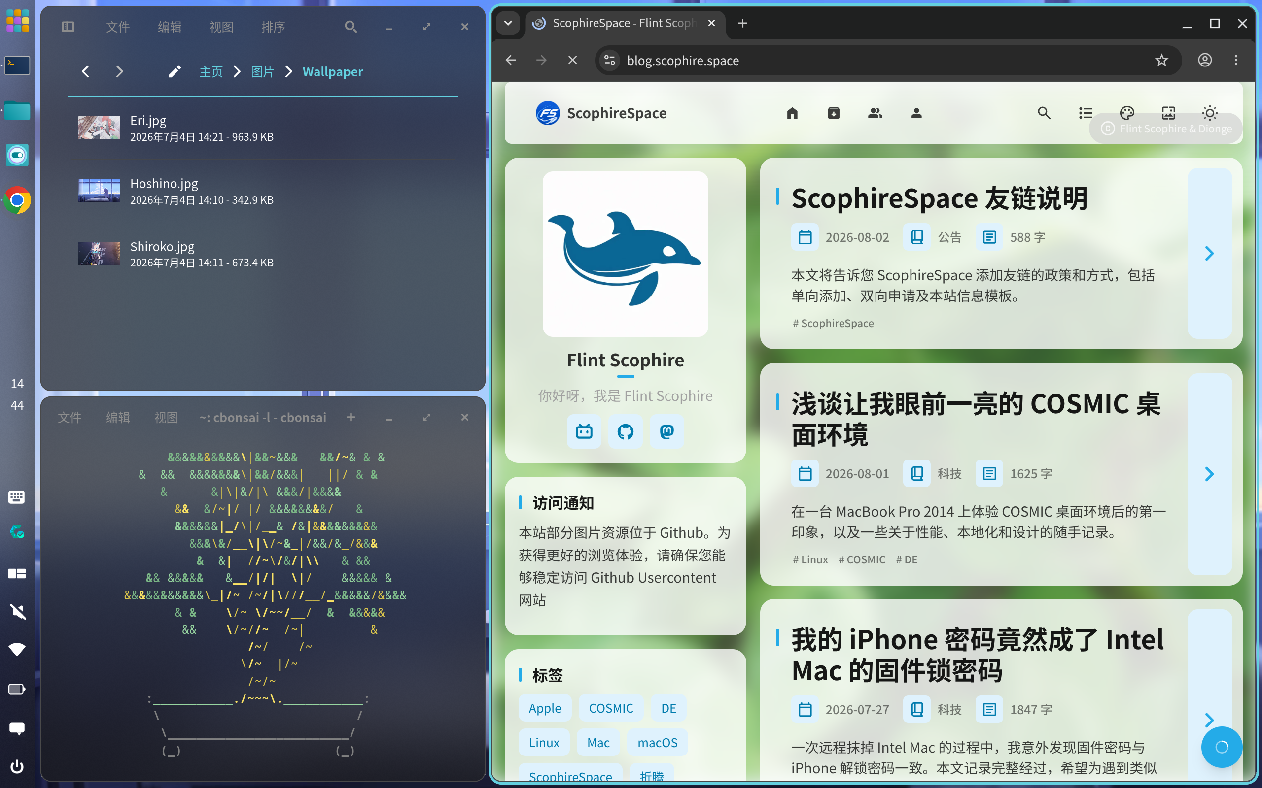View site information for blog.scophire.space
This screenshot has height=788, width=1262.
pos(610,60)
